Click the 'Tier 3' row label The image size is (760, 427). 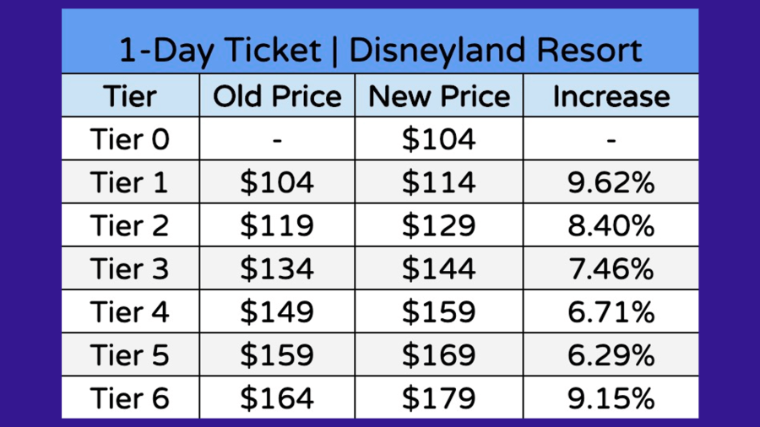coord(130,269)
